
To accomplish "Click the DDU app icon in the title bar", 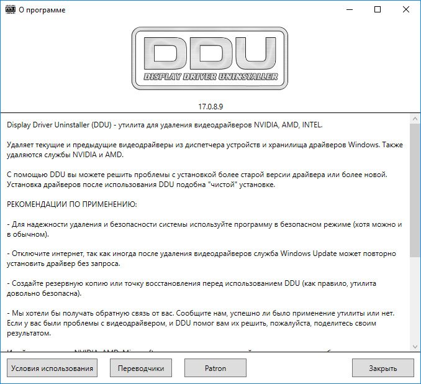I will tap(11, 10).
